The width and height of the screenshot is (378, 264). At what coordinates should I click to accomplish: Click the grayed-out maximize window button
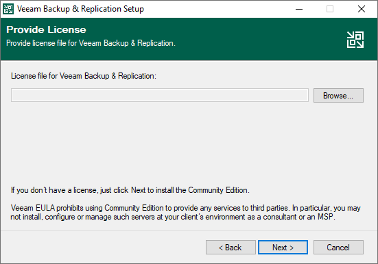(330, 9)
